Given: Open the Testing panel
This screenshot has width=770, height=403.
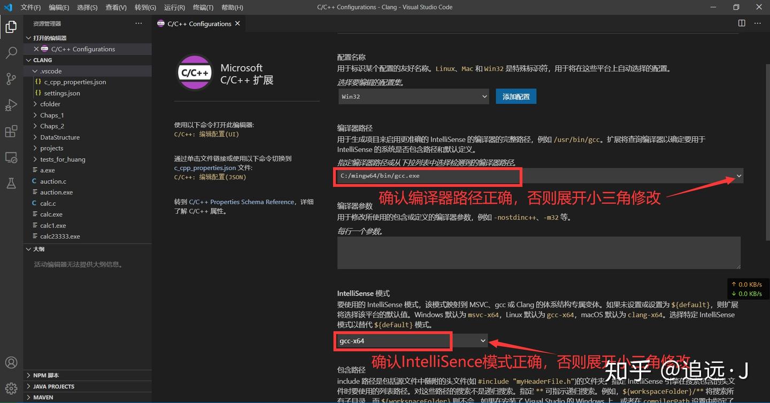Looking at the screenshot, I should click(11, 183).
